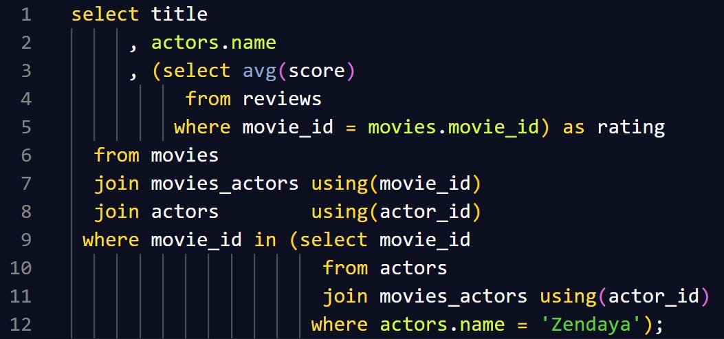Click 'movies.movie_id' on line 5
This screenshot has height=339, width=724.
pyautogui.click(x=453, y=127)
